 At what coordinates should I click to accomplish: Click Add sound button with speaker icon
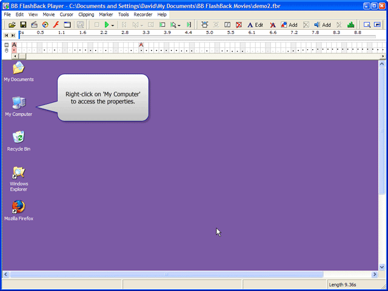[x=323, y=24]
